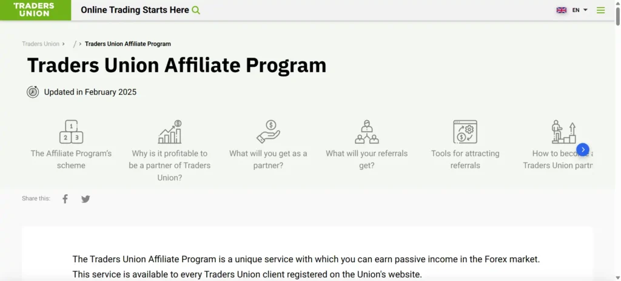Jump to 'What will your referrals get?'

tap(367, 159)
